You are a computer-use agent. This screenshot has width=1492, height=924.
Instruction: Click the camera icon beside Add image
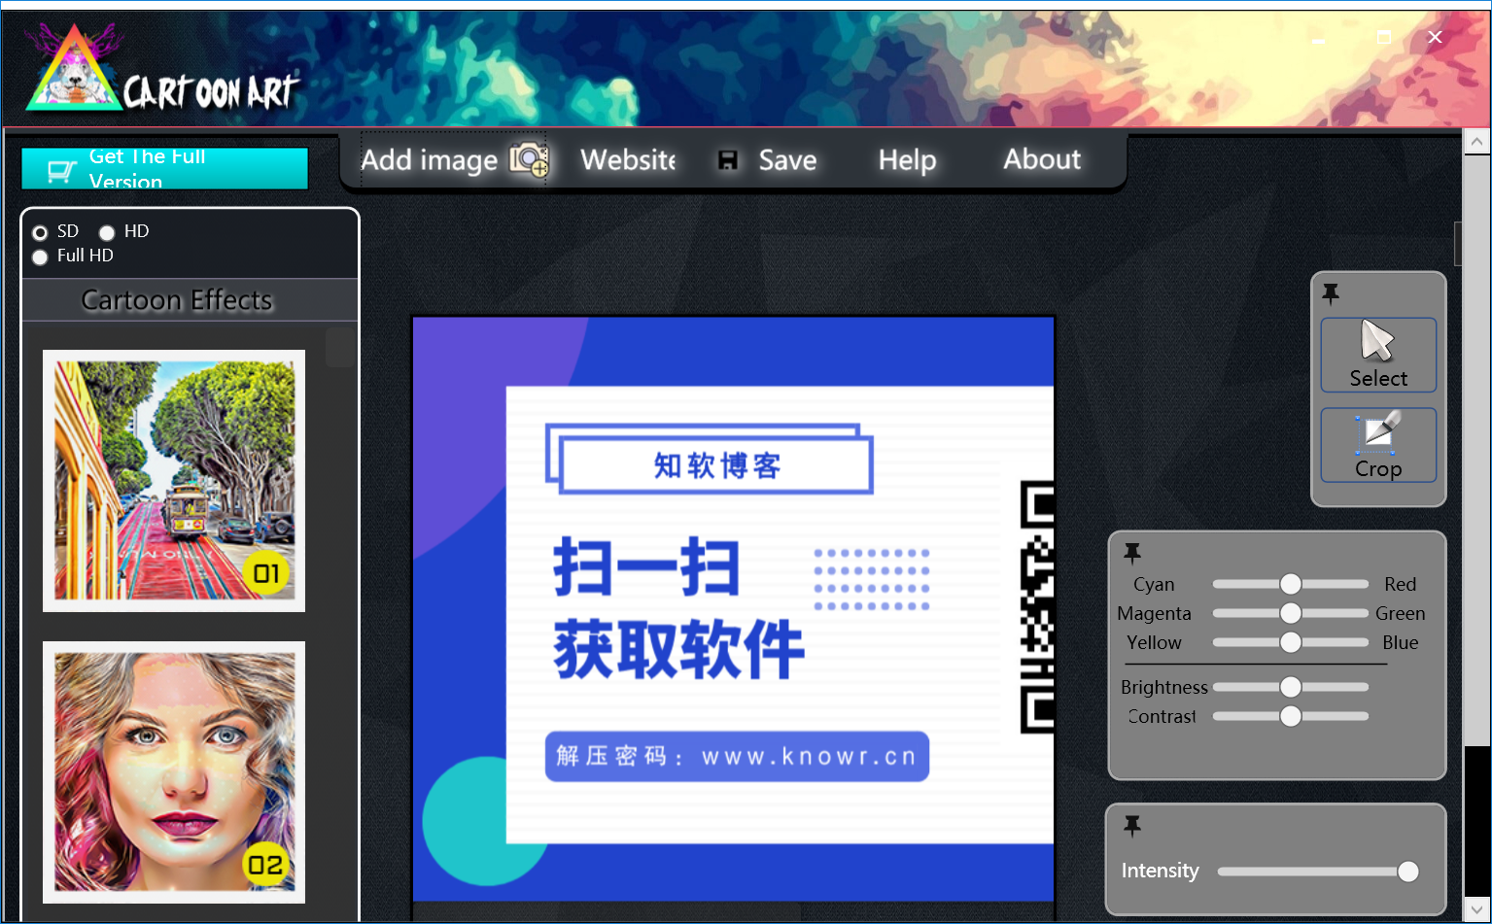(x=530, y=159)
